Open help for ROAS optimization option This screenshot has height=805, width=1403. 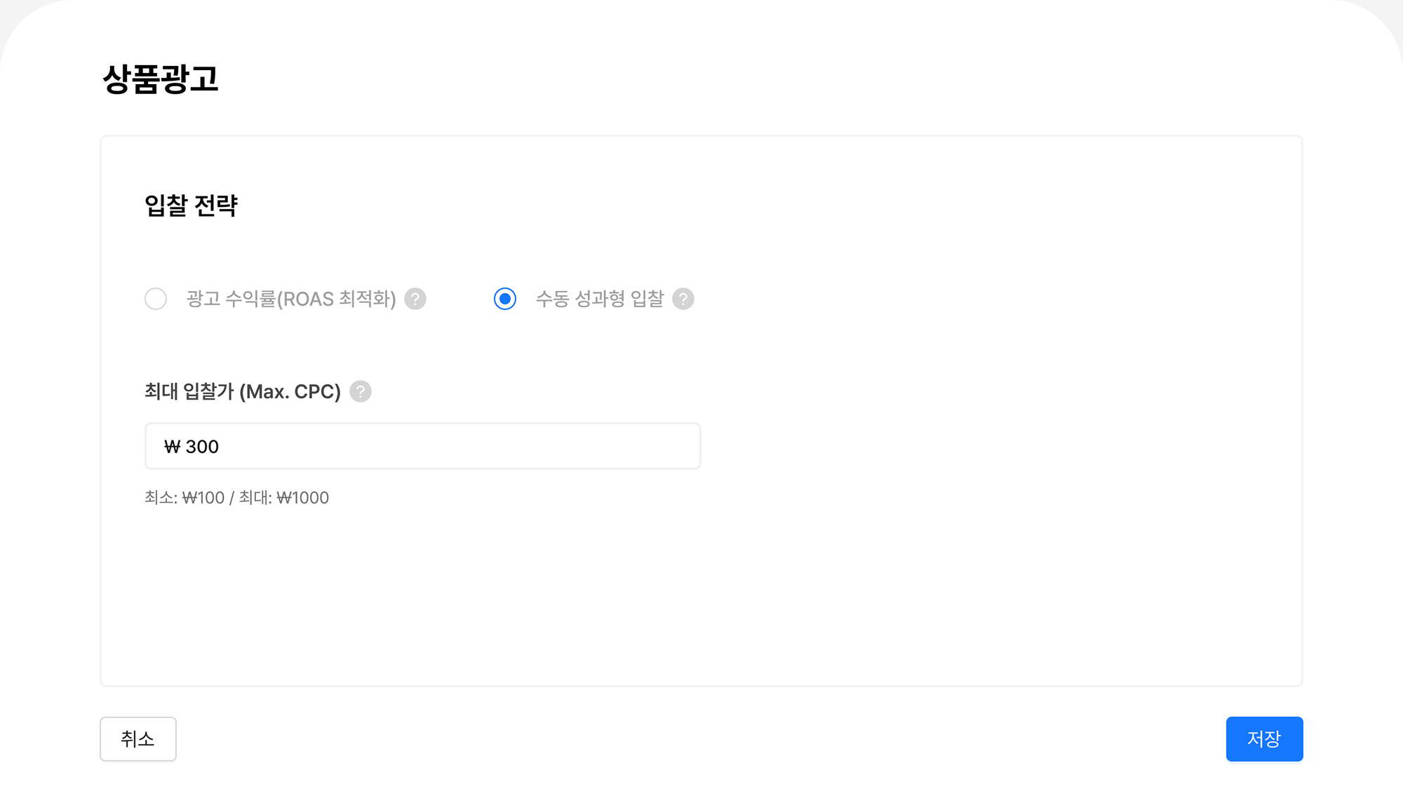click(415, 299)
